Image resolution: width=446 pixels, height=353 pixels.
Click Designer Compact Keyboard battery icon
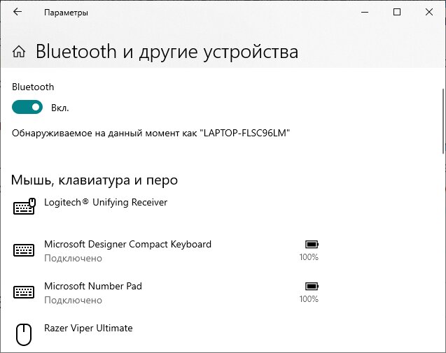pos(312,244)
